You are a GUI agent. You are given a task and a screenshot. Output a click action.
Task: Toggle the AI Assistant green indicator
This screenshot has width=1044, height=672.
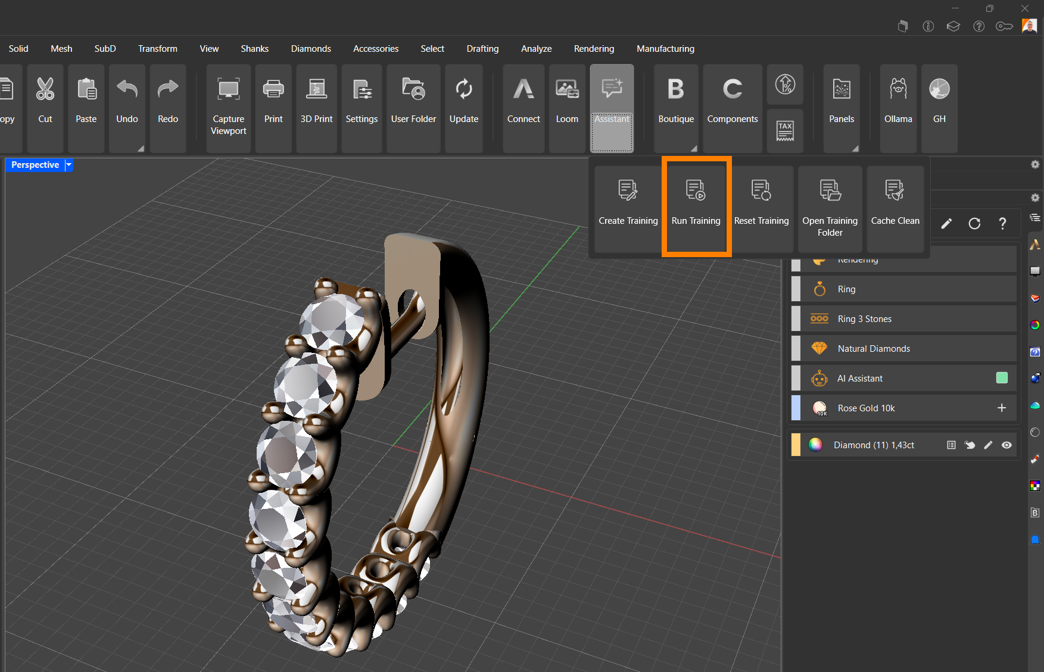point(1002,378)
